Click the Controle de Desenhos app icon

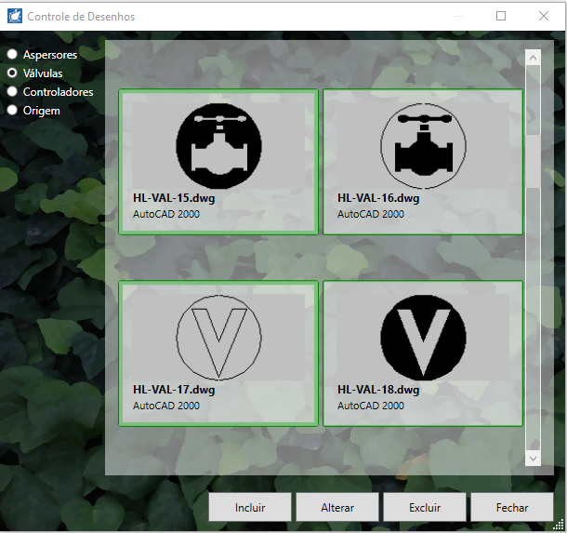pyautogui.click(x=14, y=16)
